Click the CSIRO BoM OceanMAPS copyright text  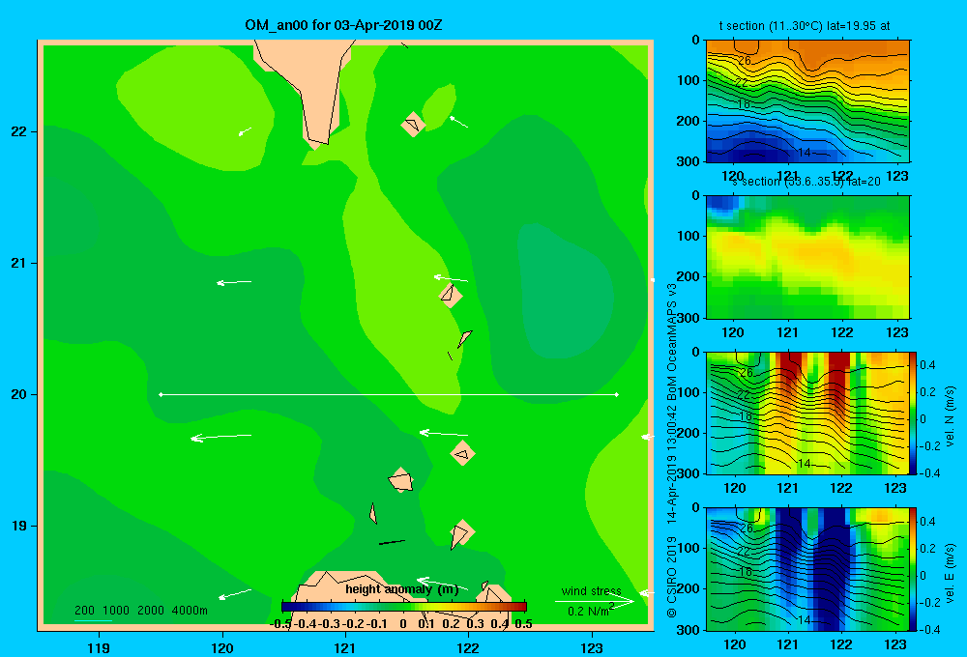coord(672,450)
